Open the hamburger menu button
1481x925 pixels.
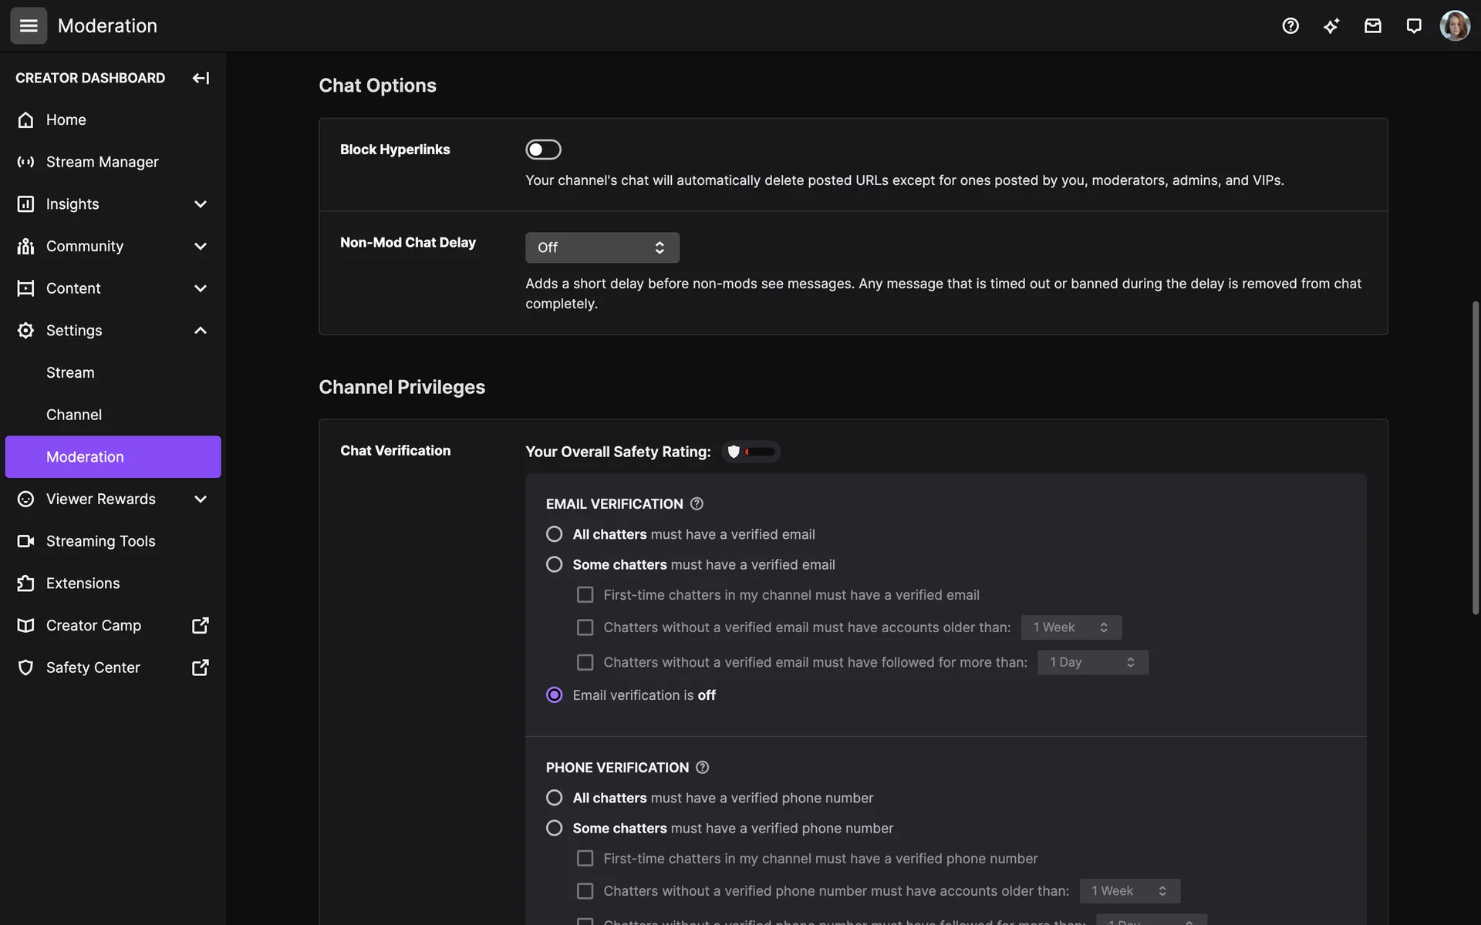point(29,25)
